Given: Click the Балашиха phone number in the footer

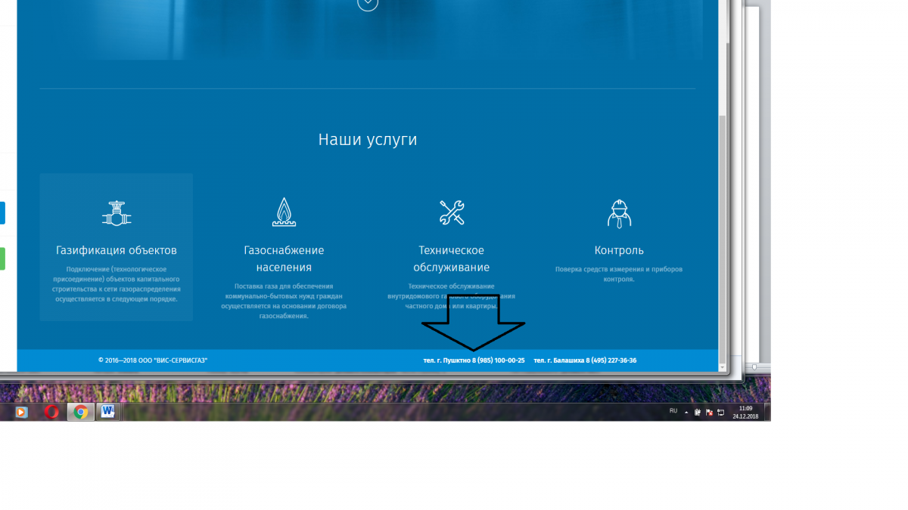Looking at the screenshot, I should 585,360.
